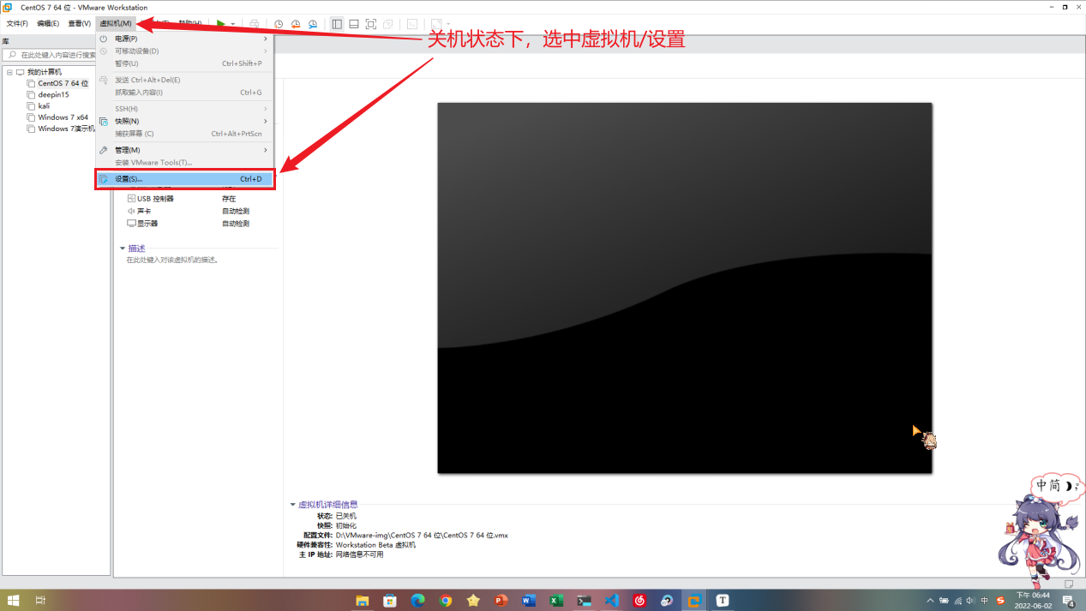Click the virtual machine preview screen

click(x=684, y=288)
